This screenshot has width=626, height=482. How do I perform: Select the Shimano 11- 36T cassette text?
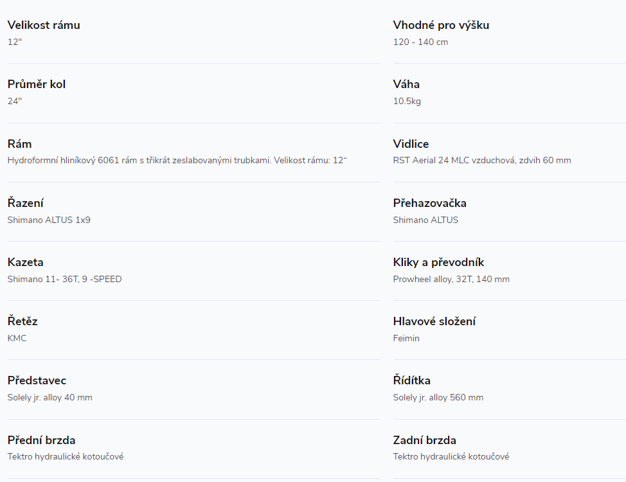[65, 279]
